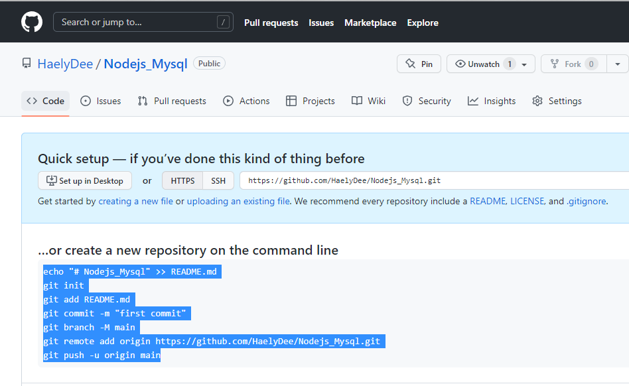Click the desktop download icon in Set up in Desktop
Screen dimensions: 629x386
tap(51, 180)
